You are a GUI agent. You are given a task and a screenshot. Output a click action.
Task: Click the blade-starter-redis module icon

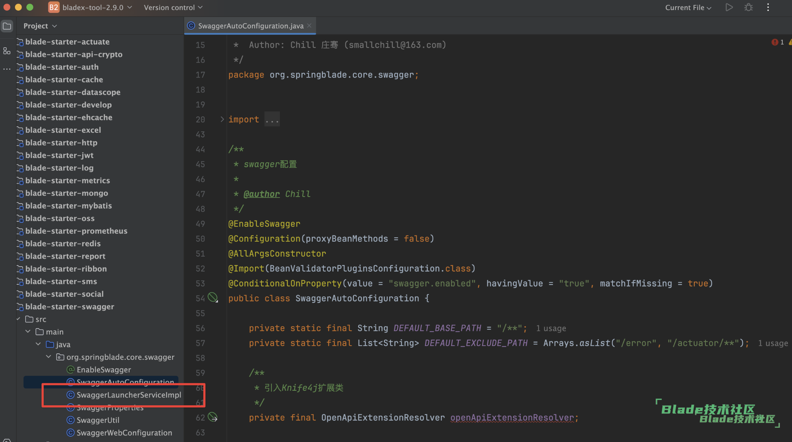pyautogui.click(x=20, y=244)
